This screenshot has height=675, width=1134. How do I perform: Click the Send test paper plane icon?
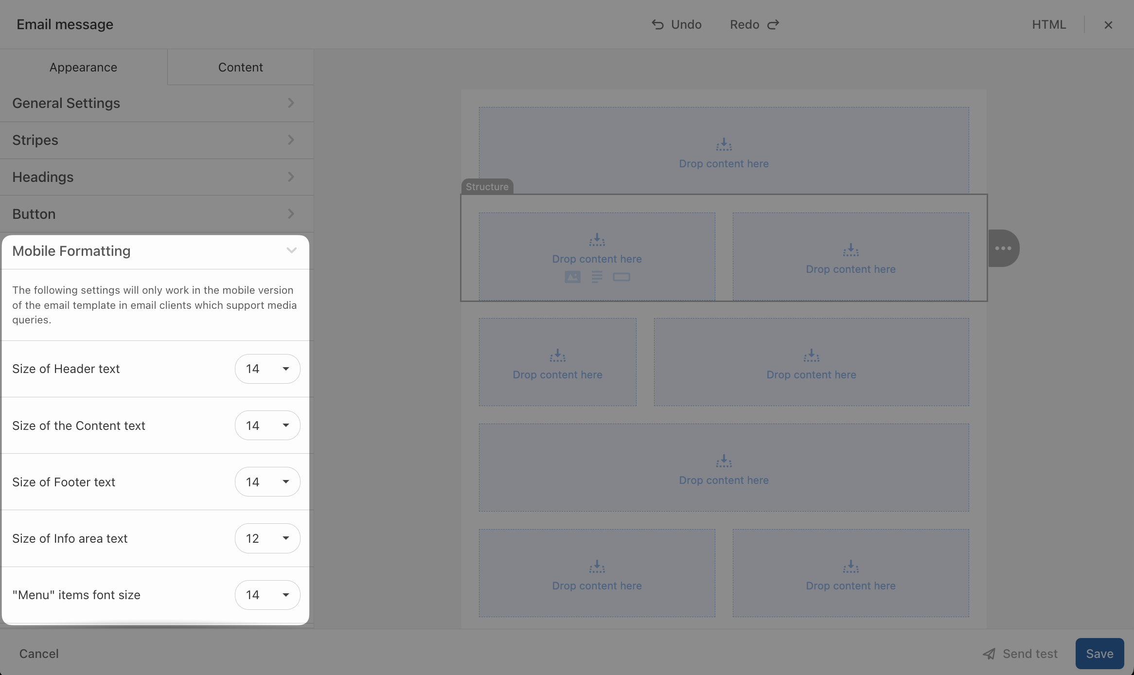[x=989, y=654]
